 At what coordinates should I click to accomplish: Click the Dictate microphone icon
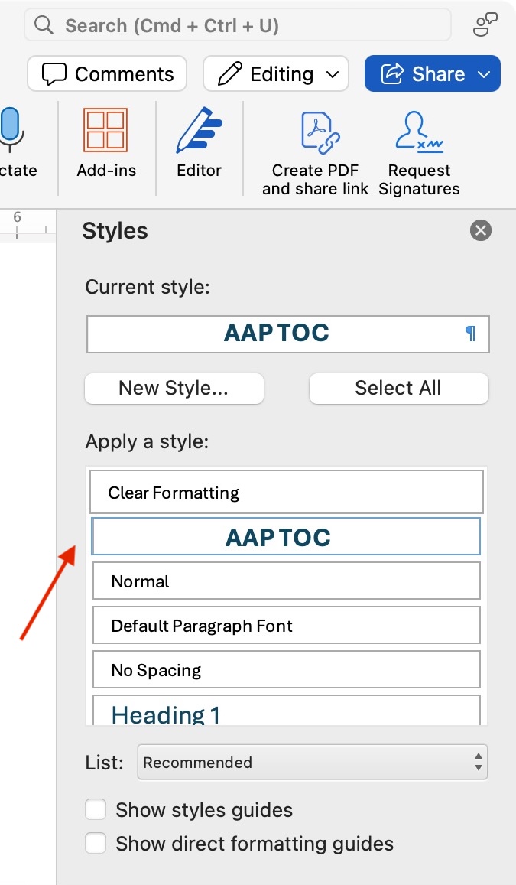(x=10, y=130)
